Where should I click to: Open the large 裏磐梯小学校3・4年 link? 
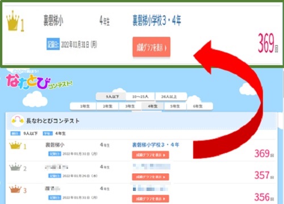click(157, 20)
